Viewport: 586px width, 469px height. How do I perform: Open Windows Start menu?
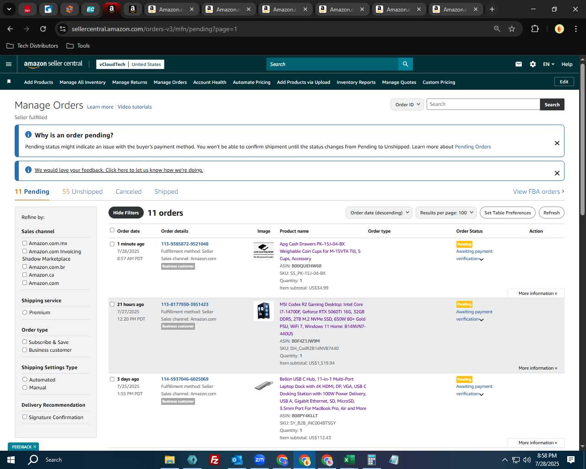[11, 460]
